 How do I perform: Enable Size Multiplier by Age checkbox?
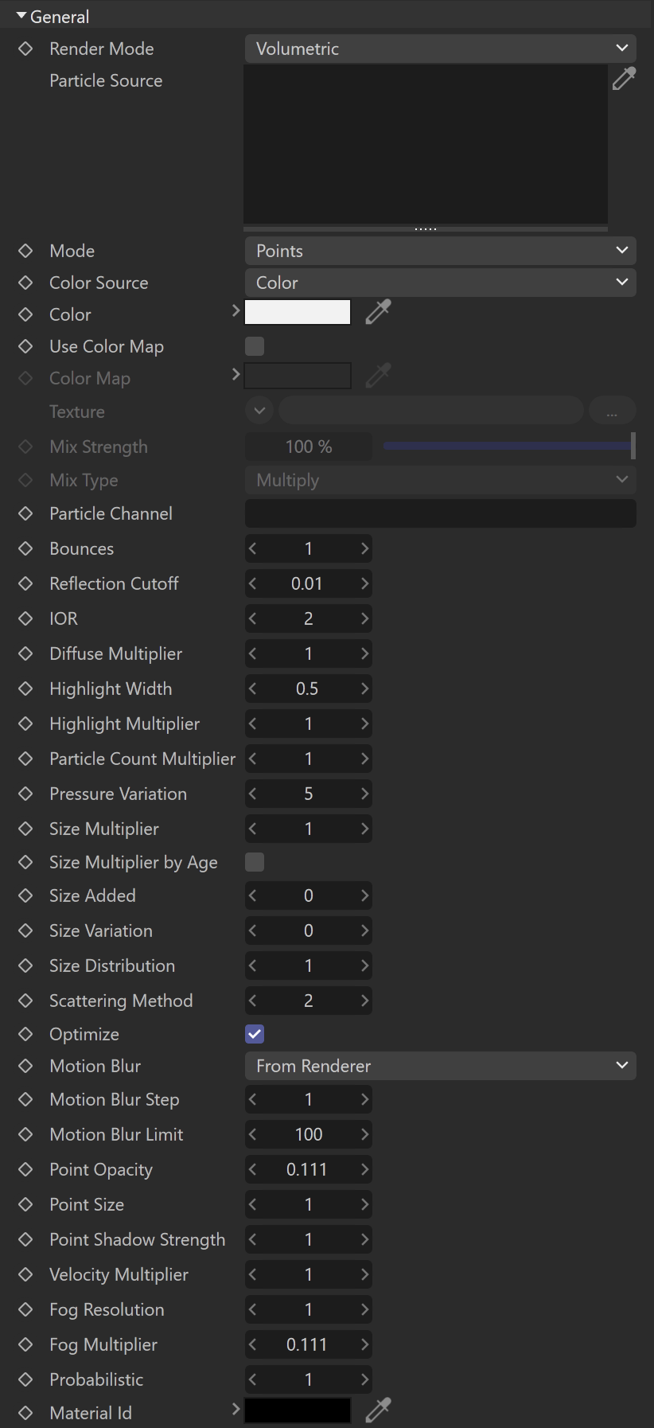pos(255,862)
